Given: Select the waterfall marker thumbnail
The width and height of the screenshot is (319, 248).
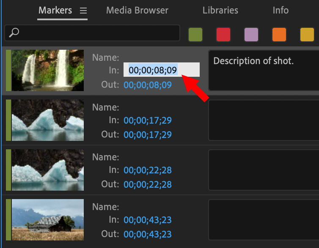Looking at the screenshot, I should (47, 70).
